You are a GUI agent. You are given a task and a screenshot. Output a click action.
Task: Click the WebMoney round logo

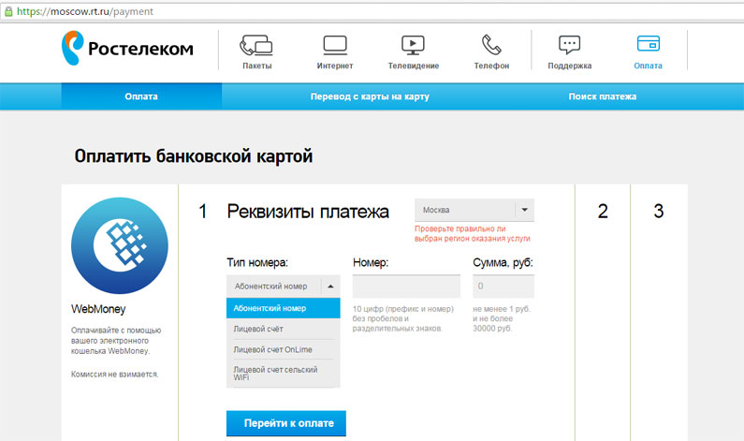coord(117,245)
